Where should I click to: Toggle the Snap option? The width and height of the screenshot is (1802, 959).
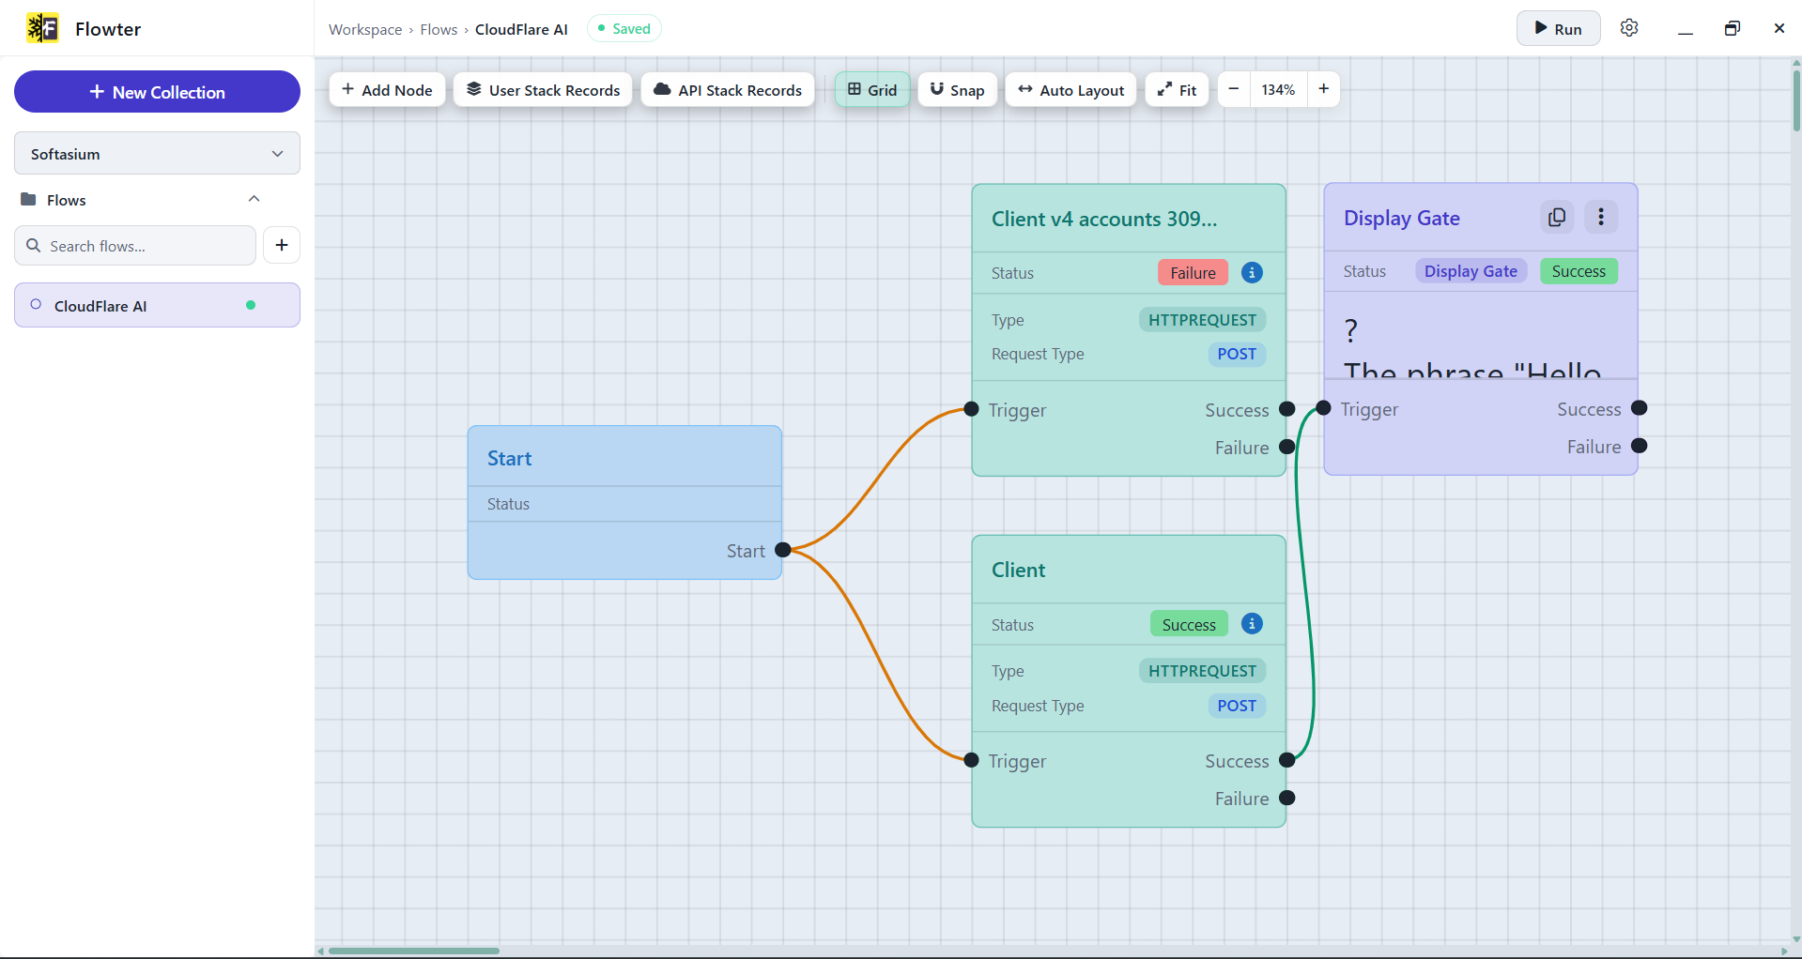point(957,89)
